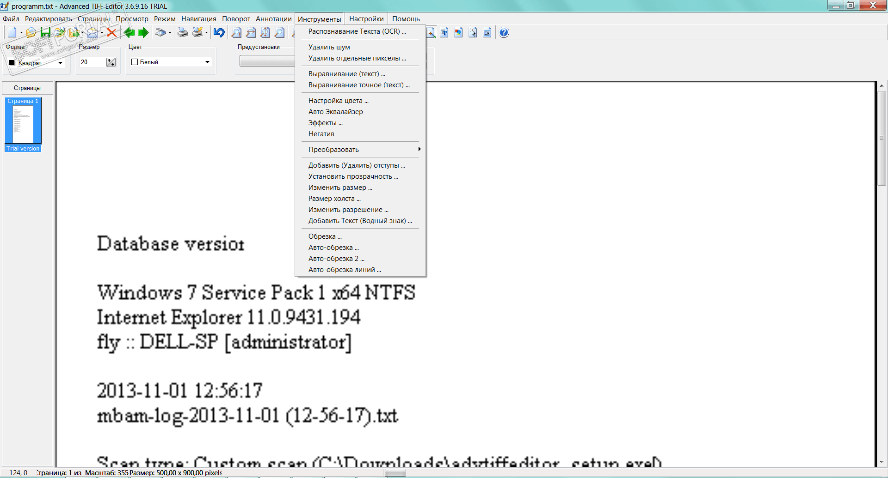Viewport: 888px width, 478px height.
Task: Open Размер холста from the menu
Action: click(360, 199)
